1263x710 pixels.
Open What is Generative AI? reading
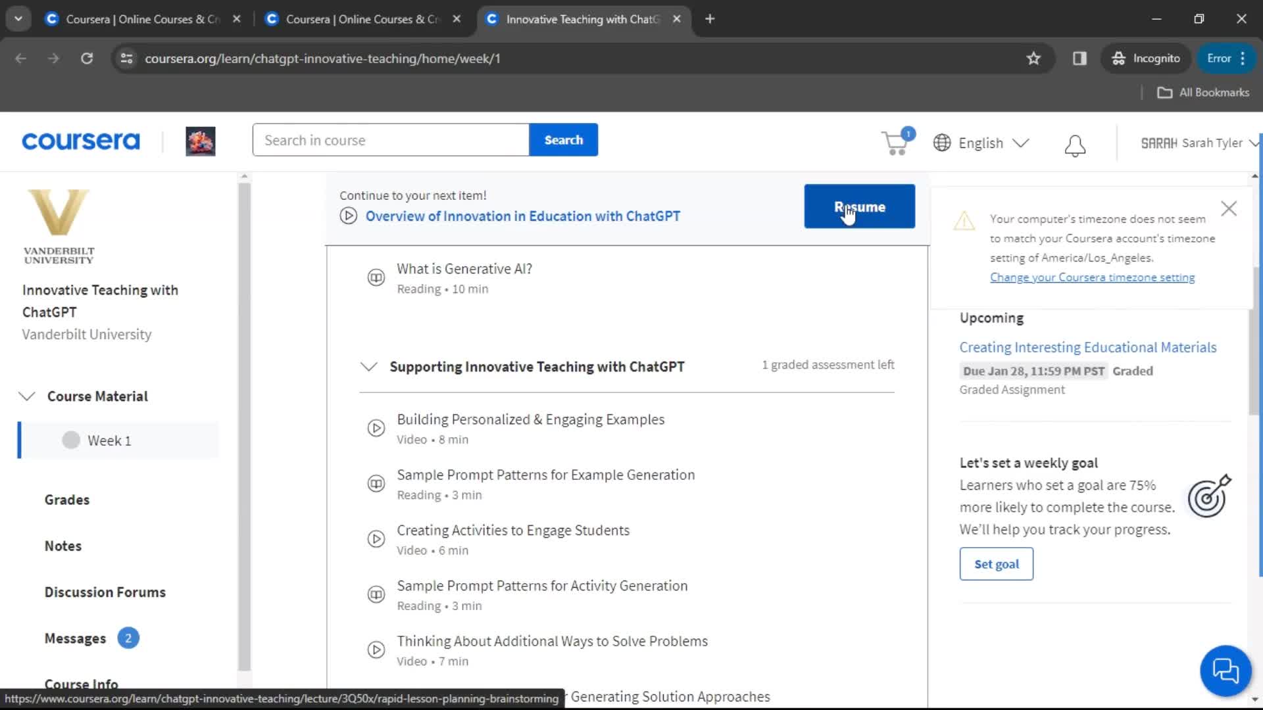point(464,269)
